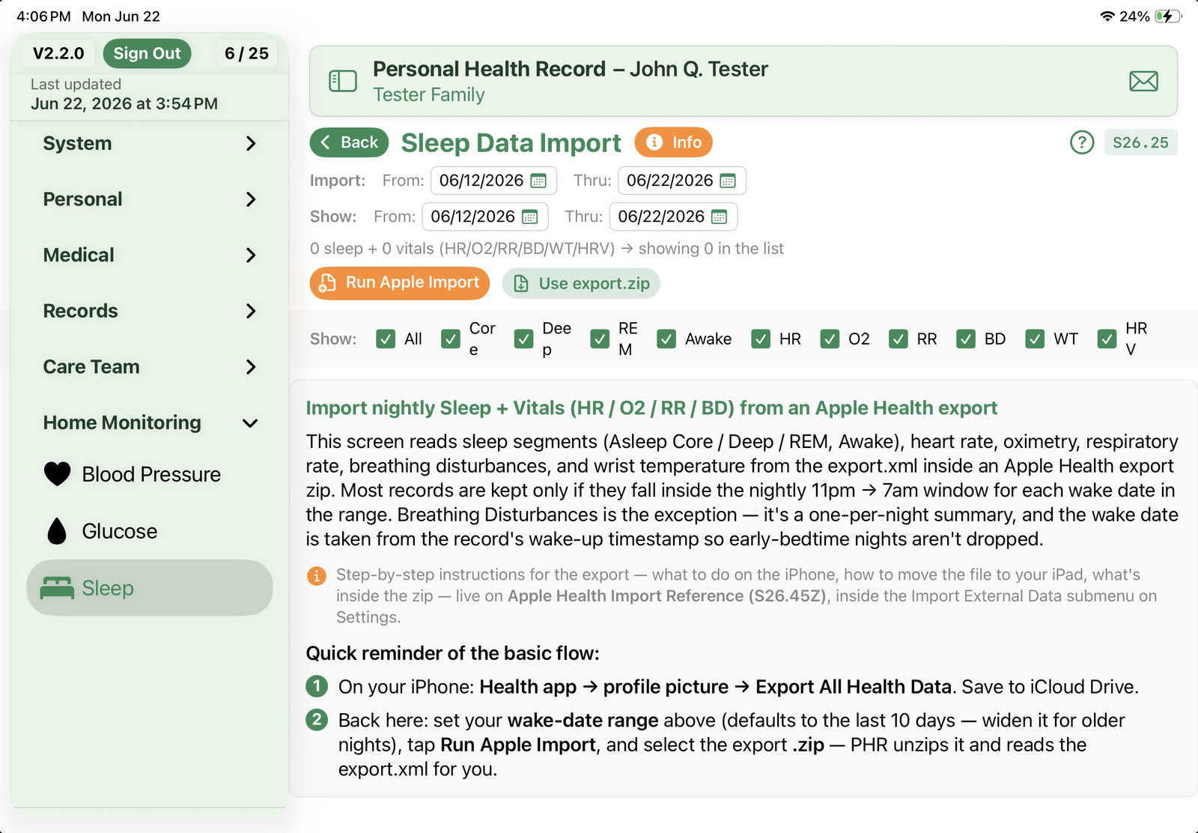
Task: Toggle the HRV checkbox
Action: [1107, 339]
